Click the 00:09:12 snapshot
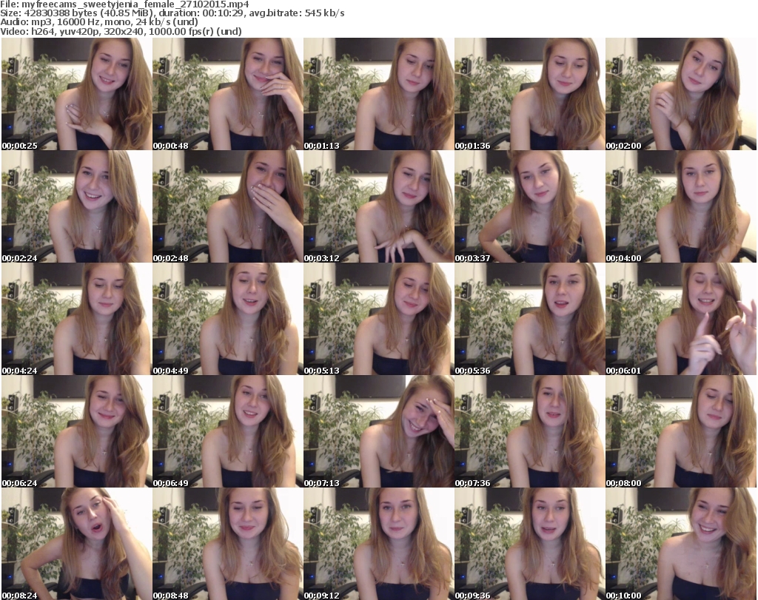758x600 pixels. [x=378, y=544]
